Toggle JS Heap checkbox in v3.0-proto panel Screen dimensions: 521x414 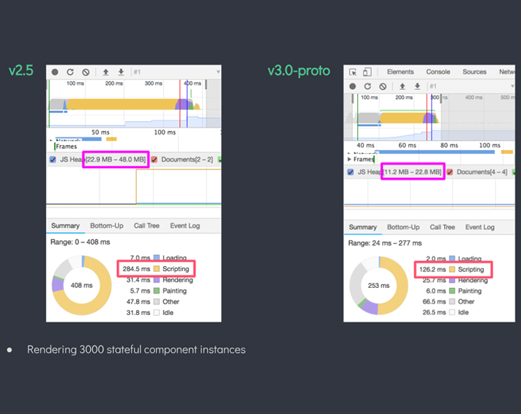coord(350,172)
